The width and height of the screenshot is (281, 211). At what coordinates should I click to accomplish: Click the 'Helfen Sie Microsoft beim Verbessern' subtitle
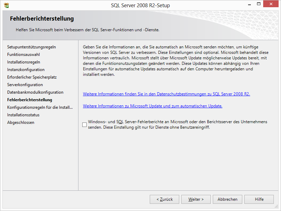point(87,30)
